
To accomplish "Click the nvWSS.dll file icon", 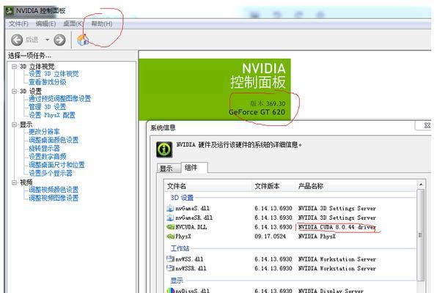I will pyautogui.click(x=170, y=259).
